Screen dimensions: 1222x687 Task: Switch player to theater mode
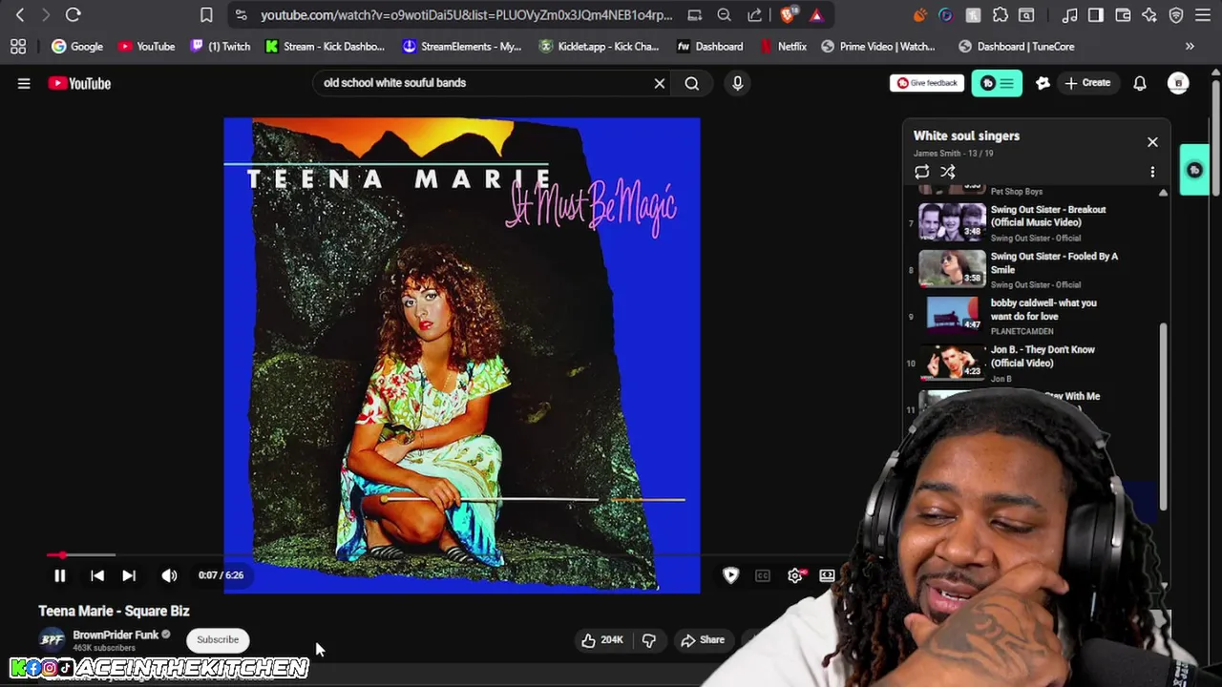[x=827, y=575]
